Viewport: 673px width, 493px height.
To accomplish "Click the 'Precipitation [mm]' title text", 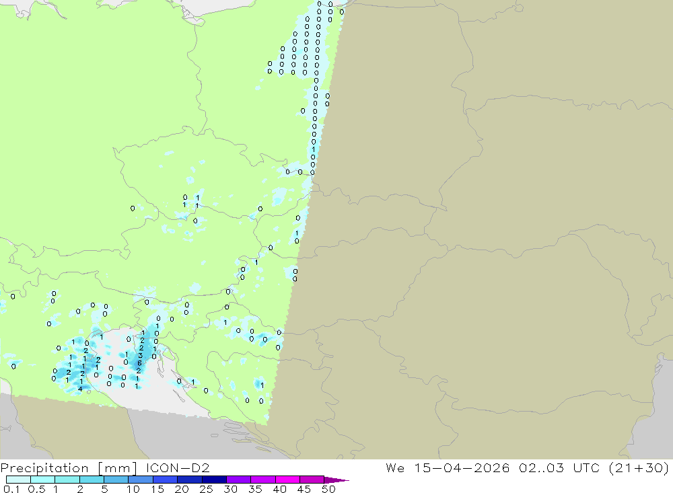I will click(69, 468).
